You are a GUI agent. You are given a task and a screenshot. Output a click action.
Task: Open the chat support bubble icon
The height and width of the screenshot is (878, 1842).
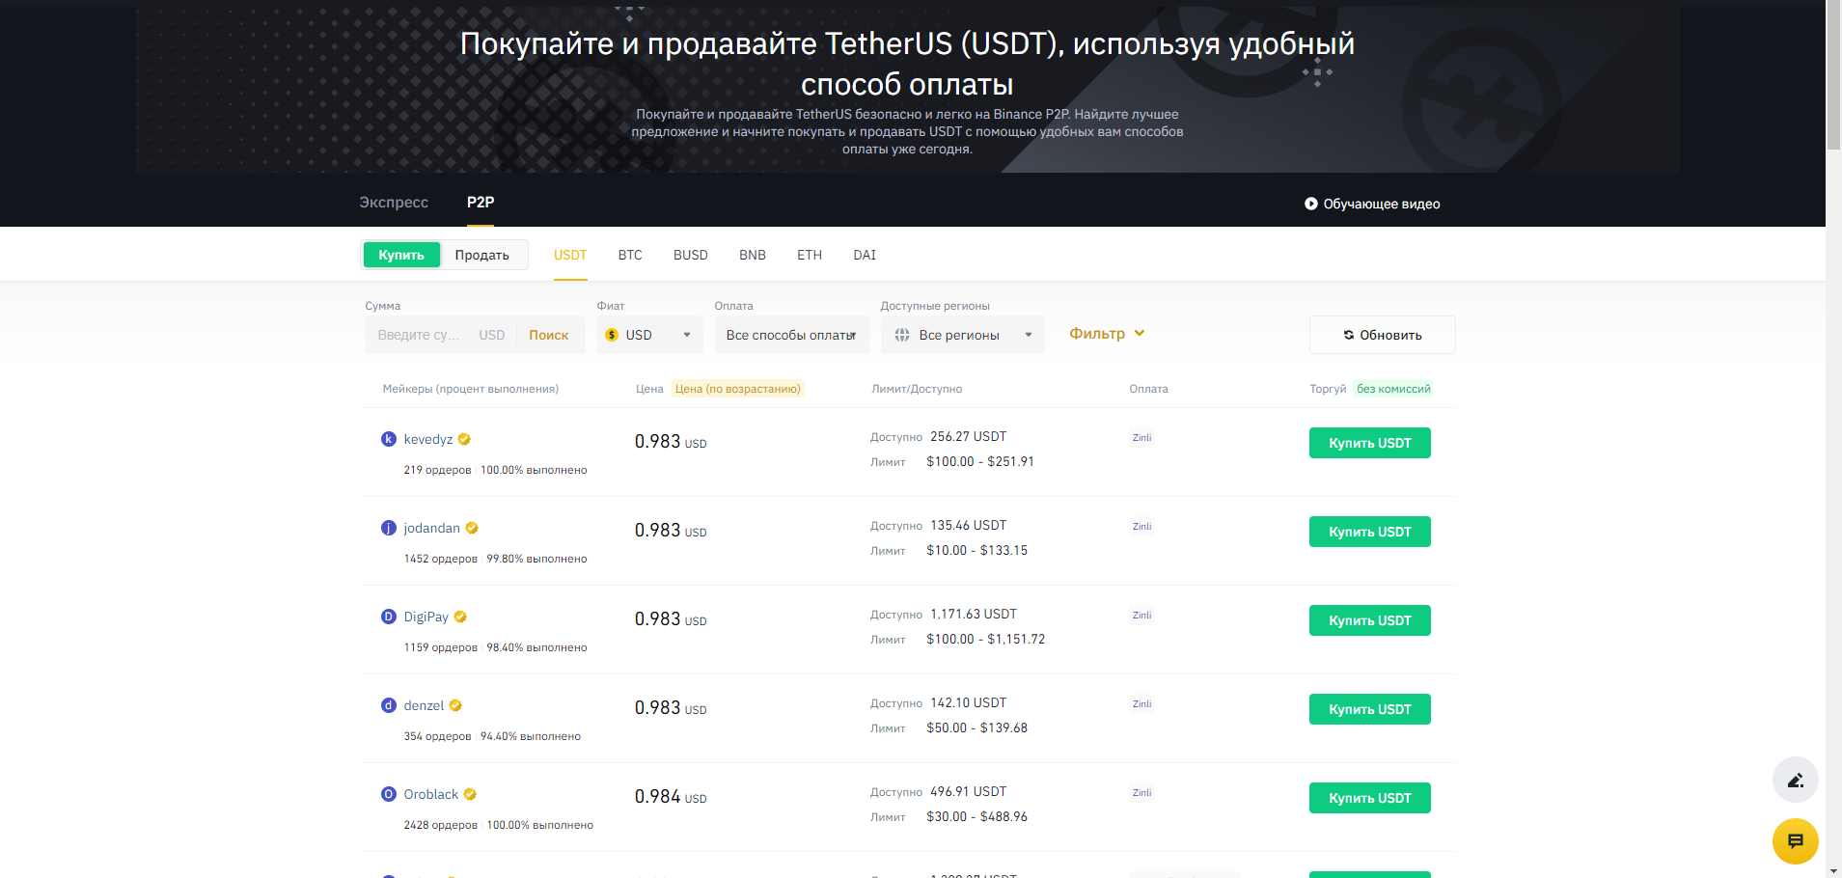coord(1796,841)
